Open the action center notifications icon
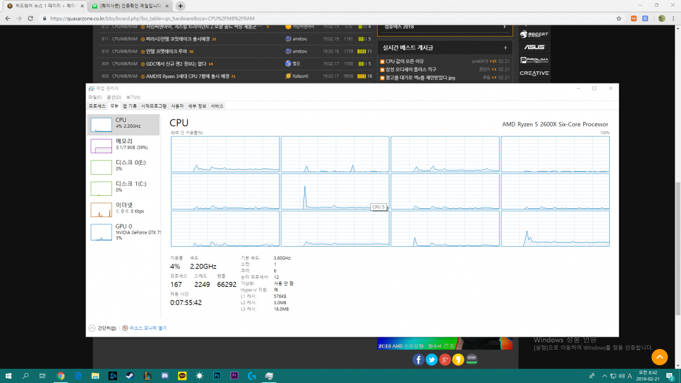Screen dimensions: 681x383 coord(670,376)
